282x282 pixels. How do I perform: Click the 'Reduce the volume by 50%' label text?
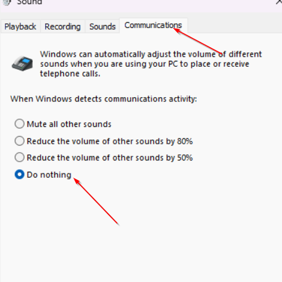(110, 157)
